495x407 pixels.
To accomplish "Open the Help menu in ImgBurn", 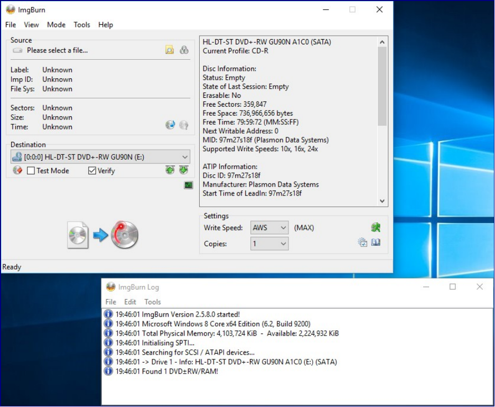I will pyautogui.click(x=106, y=25).
